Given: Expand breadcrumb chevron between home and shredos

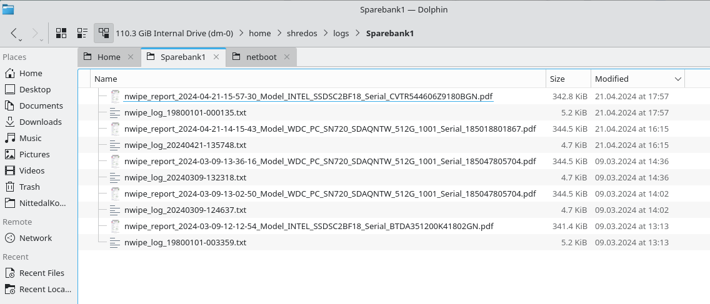Looking at the screenshot, I should 279,33.
